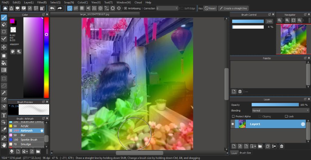Open the File(F) menu

click(5, 2)
